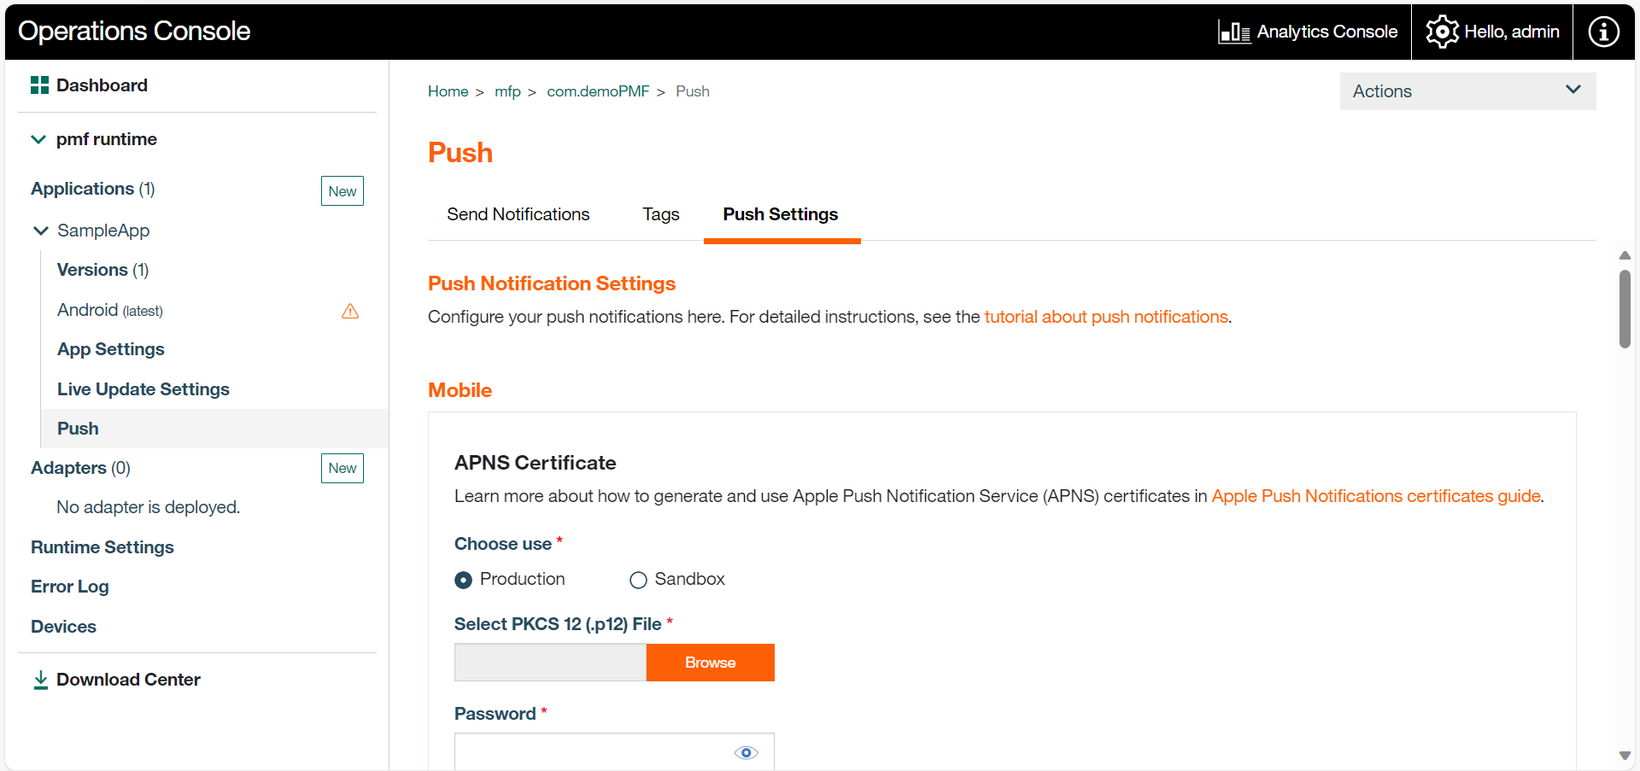The height and width of the screenshot is (771, 1640).
Task: Click the Analytics Console label
Action: pos(1327,32)
